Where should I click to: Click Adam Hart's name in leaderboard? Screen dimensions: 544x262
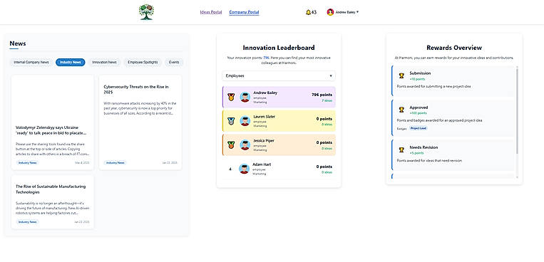[x=262, y=164]
